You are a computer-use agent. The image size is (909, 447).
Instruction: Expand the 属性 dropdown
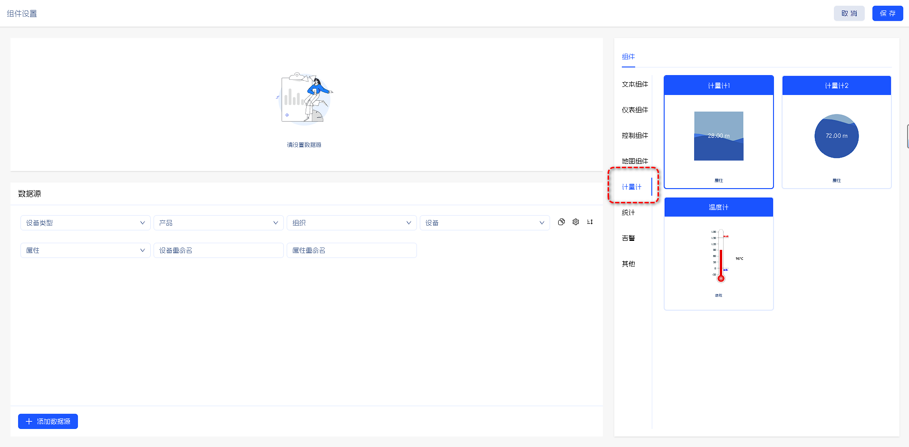(x=85, y=250)
